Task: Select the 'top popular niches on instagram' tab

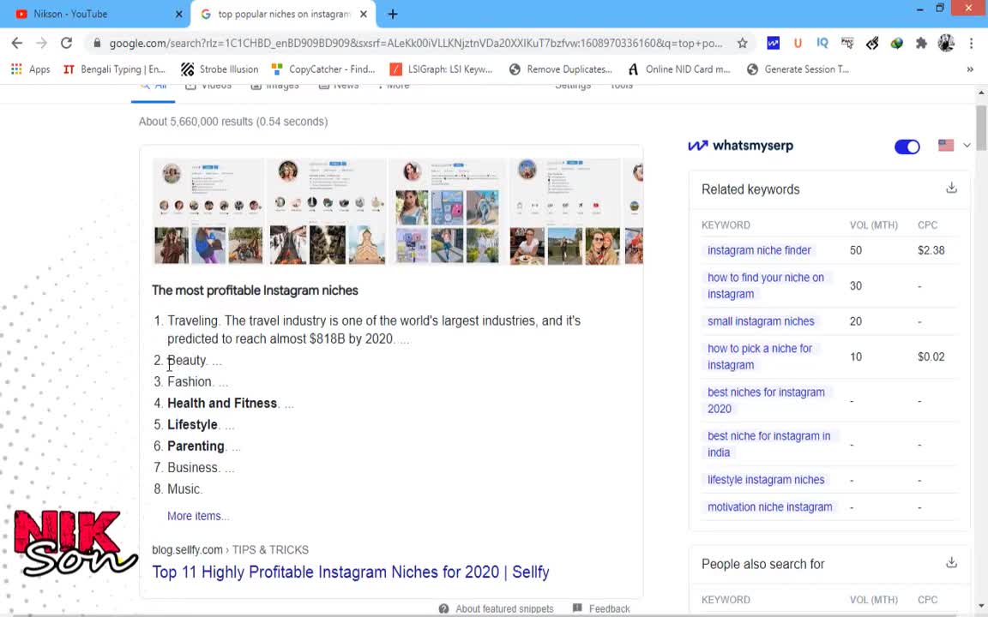Action: tap(284, 14)
